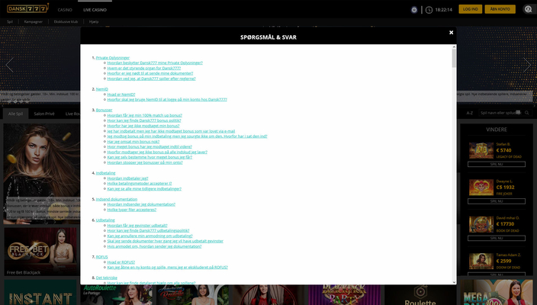Select the Eksklusive klub submenu item
537x305 pixels.
pos(66,21)
